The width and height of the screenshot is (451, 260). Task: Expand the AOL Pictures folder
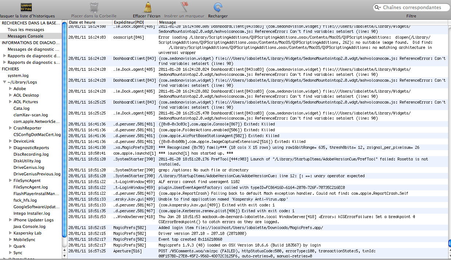11,102
